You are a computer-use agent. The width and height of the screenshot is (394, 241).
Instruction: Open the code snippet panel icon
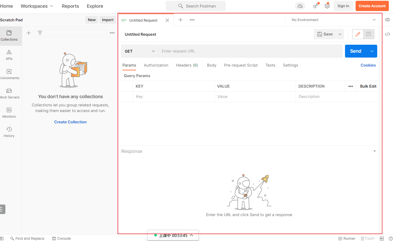(388, 34)
